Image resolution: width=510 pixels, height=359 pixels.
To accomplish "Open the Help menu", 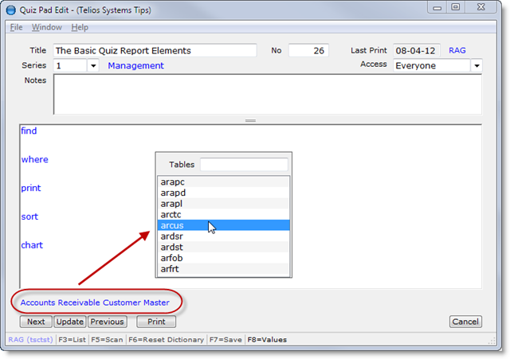I will 80,27.
